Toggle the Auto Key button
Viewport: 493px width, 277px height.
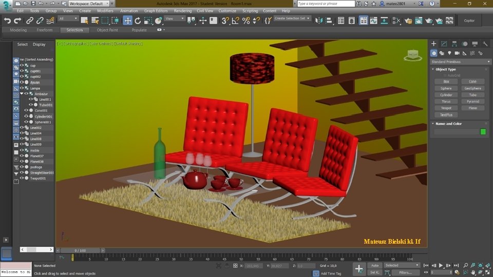375,265
